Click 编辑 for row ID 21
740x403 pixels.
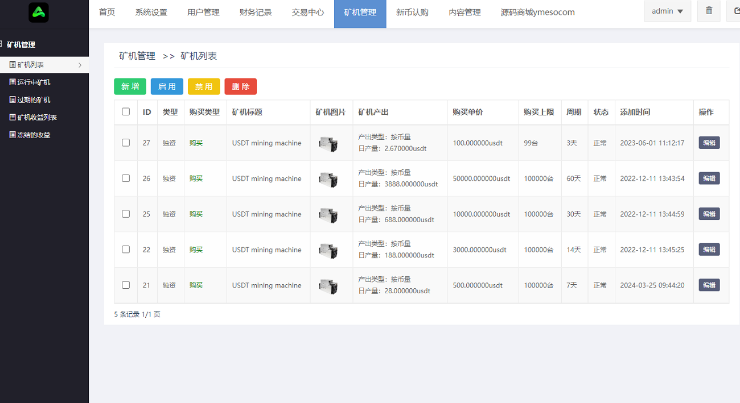(709, 285)
